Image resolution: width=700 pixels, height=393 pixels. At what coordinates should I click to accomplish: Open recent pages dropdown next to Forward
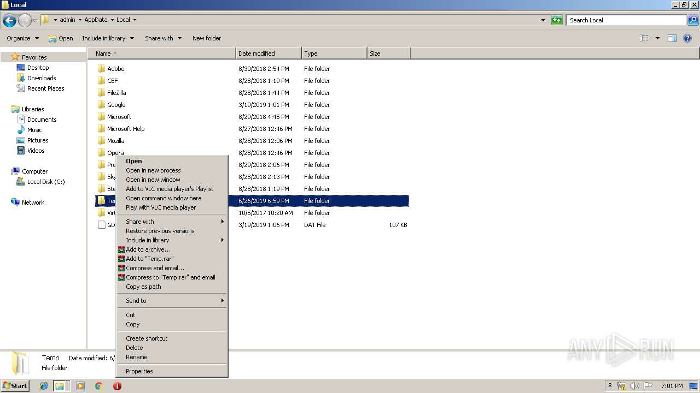pyautogui.click(x=36, y=21)
